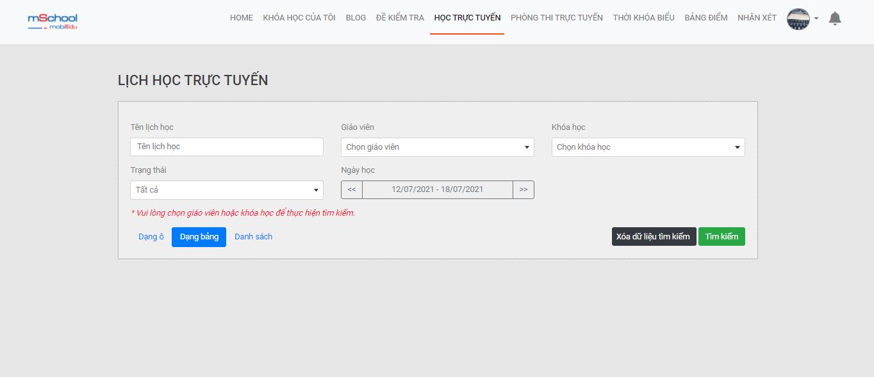Open THỜI KHÓA BIỂU menu item
Screen dimensions: 874x377
click(643, 18)
